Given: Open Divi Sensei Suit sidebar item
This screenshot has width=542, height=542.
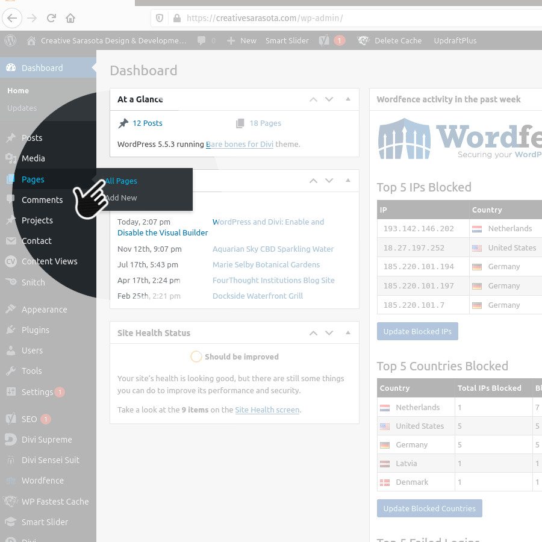Looking at the screenshot, I should pyautogui.click(x=51, y=460).
